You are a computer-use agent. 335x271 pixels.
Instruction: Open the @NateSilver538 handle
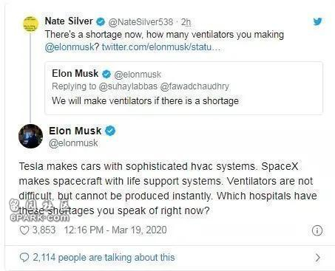(141, 22)
